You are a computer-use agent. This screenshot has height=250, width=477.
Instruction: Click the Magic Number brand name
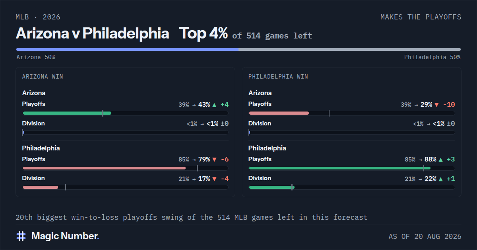(65, 236)
